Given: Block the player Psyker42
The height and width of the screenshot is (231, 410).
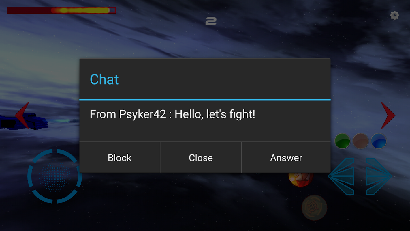Looking at the screenshot, I should point(120,158).
